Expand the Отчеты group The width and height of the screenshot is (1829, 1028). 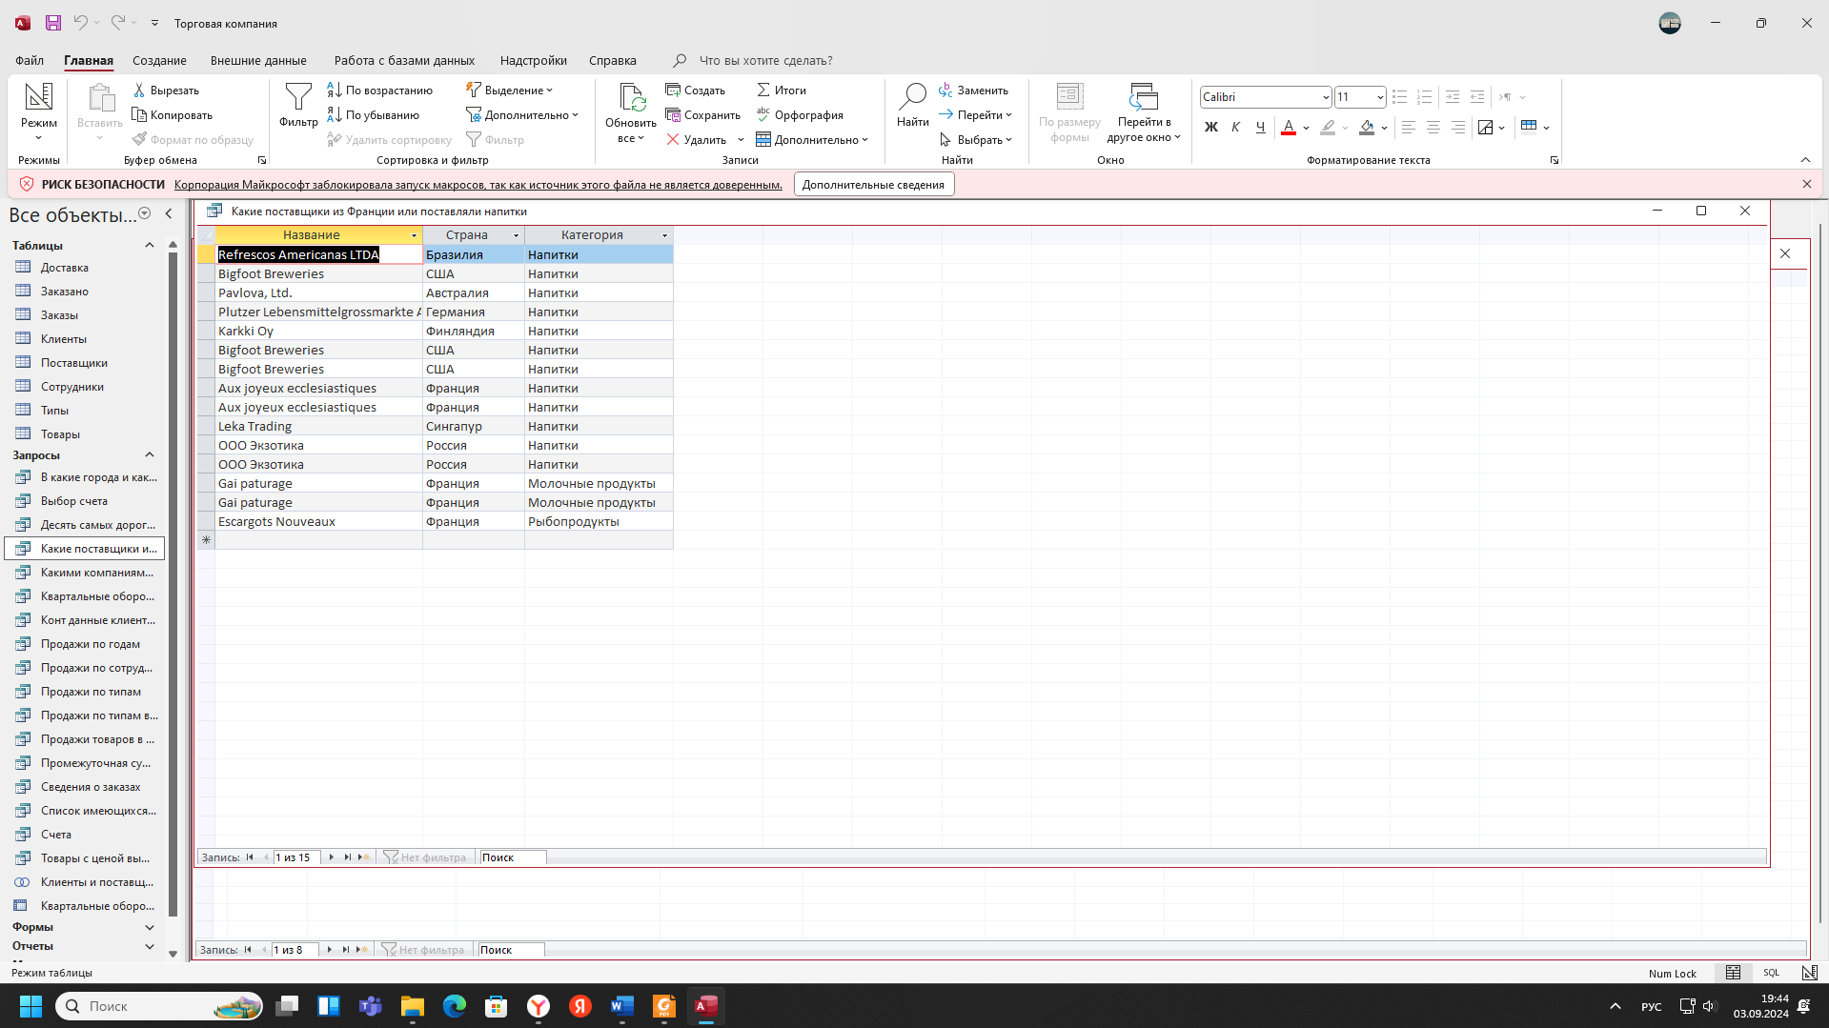coord(149,946)
